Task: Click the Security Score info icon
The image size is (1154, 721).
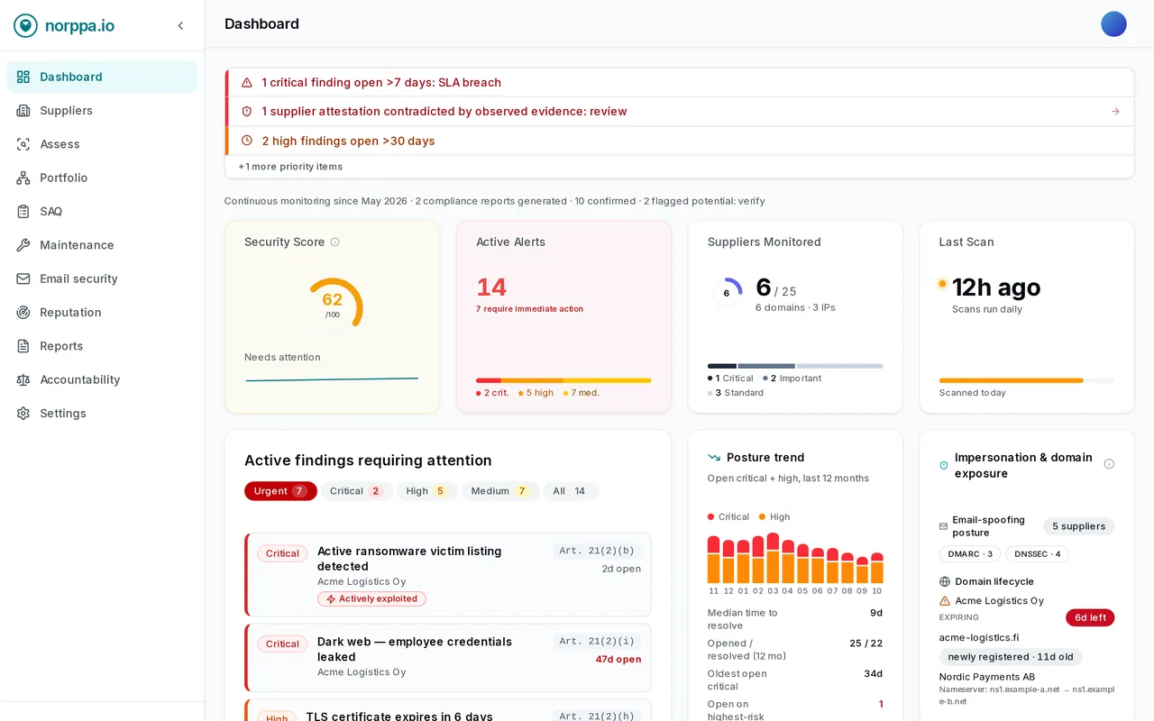Action: (335, 242)
